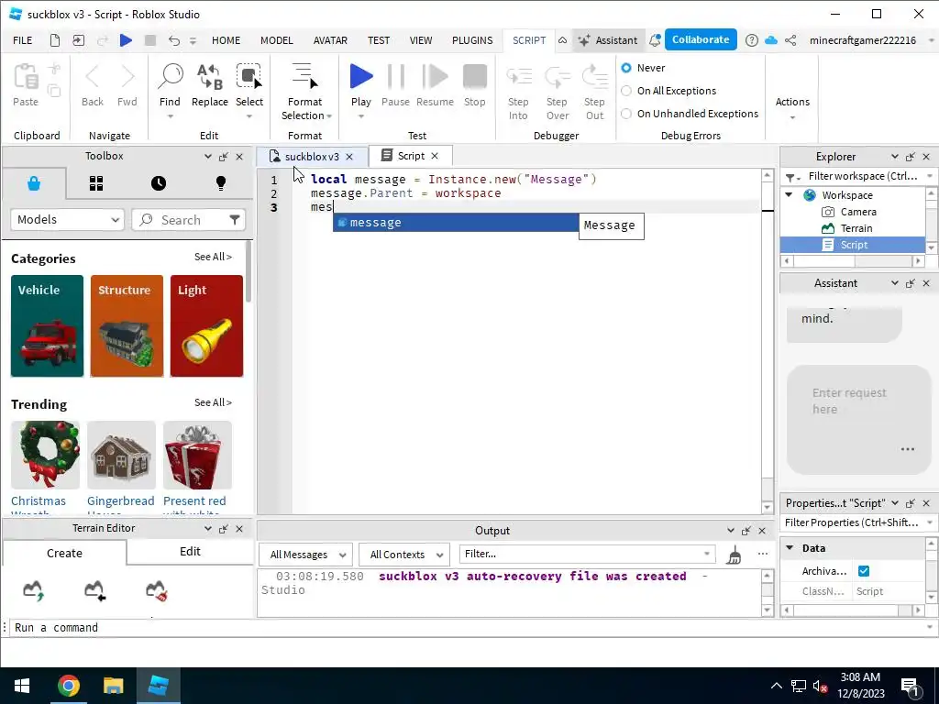
Task: Open the Toolbox Recent clock tab
Action: coord(159,183)
